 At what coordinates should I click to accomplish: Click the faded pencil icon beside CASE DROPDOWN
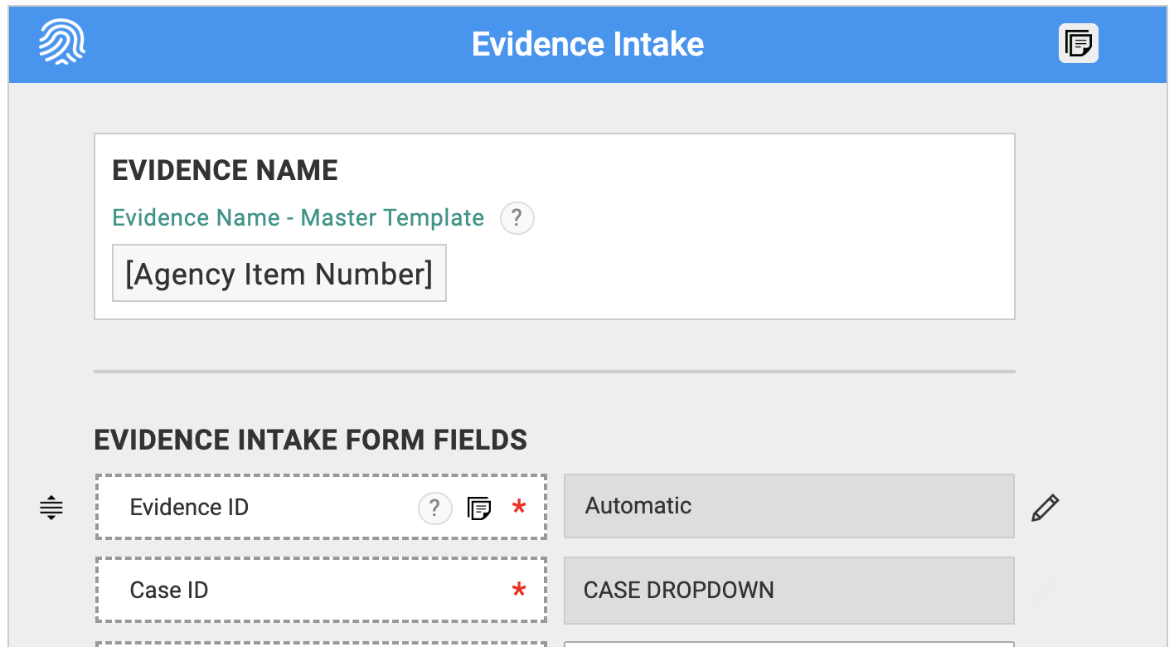click(1045, 591)
